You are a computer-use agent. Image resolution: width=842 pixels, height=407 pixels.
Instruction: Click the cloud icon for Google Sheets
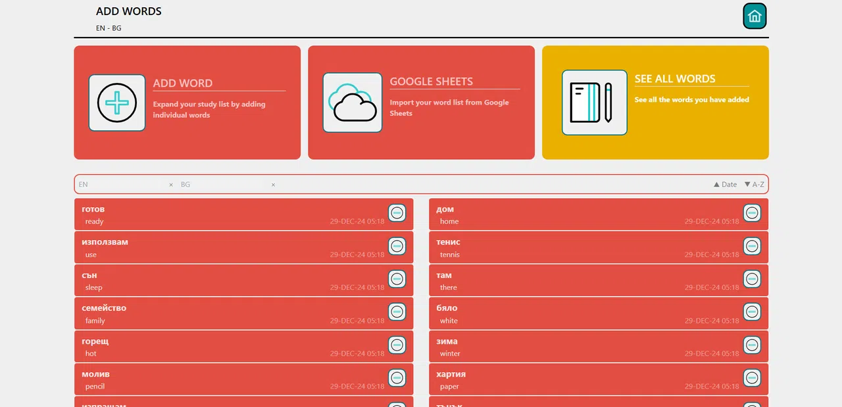[x=353, y=103]
